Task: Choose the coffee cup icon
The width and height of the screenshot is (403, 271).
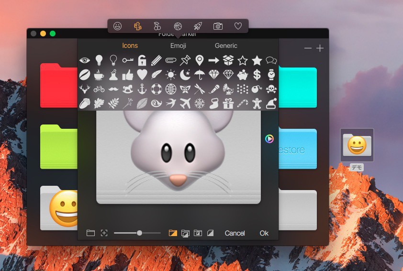Action: [x=99, y=75]
